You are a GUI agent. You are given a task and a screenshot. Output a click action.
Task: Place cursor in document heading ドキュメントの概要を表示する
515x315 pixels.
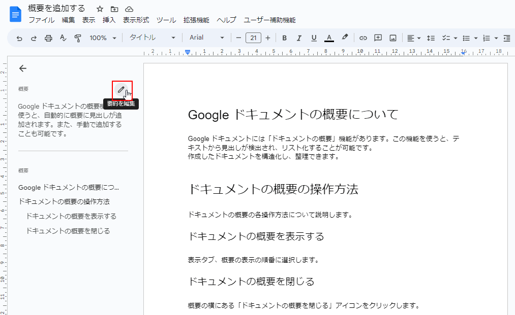click(256, 236)
